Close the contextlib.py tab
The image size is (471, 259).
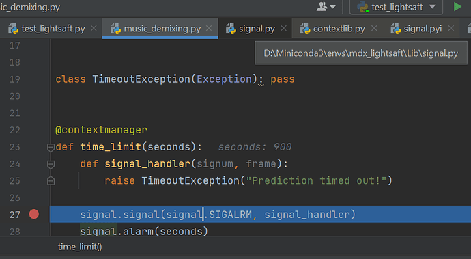coord(374,28)
